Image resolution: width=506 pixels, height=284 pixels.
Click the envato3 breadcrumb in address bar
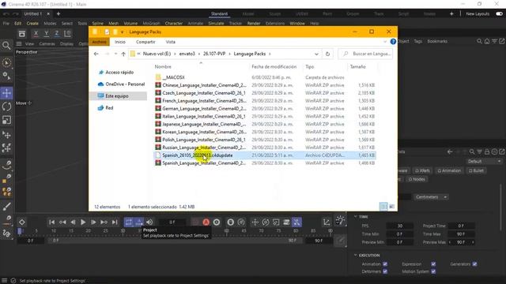[x=187, y=54]
